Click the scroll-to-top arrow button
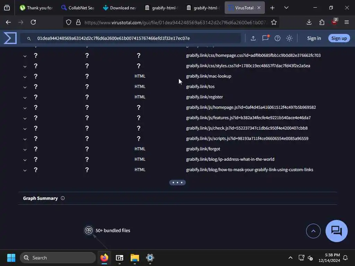 point(313,231)
